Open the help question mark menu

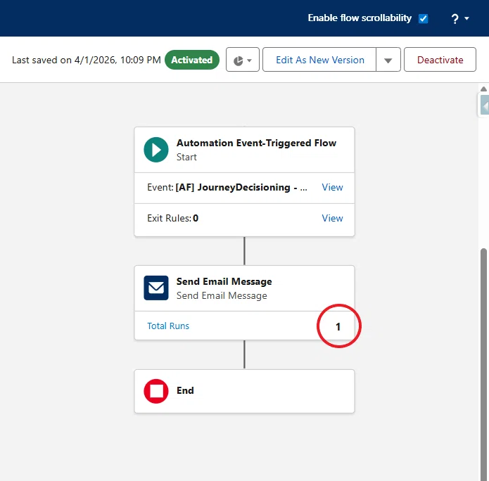click(x=460, y=19)
